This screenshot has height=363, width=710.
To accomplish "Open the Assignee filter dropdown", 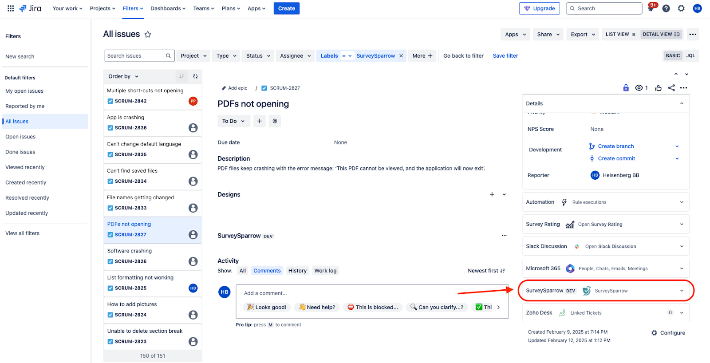I will pyautogui.click(x=295, y=56).
